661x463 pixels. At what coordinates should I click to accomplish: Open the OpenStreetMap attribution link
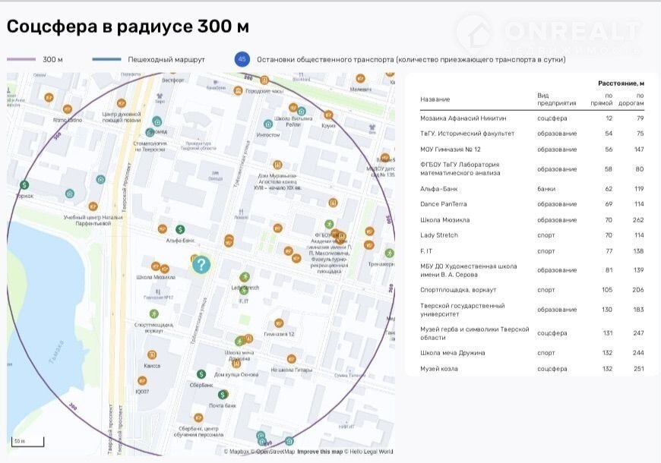coord(274,452)
